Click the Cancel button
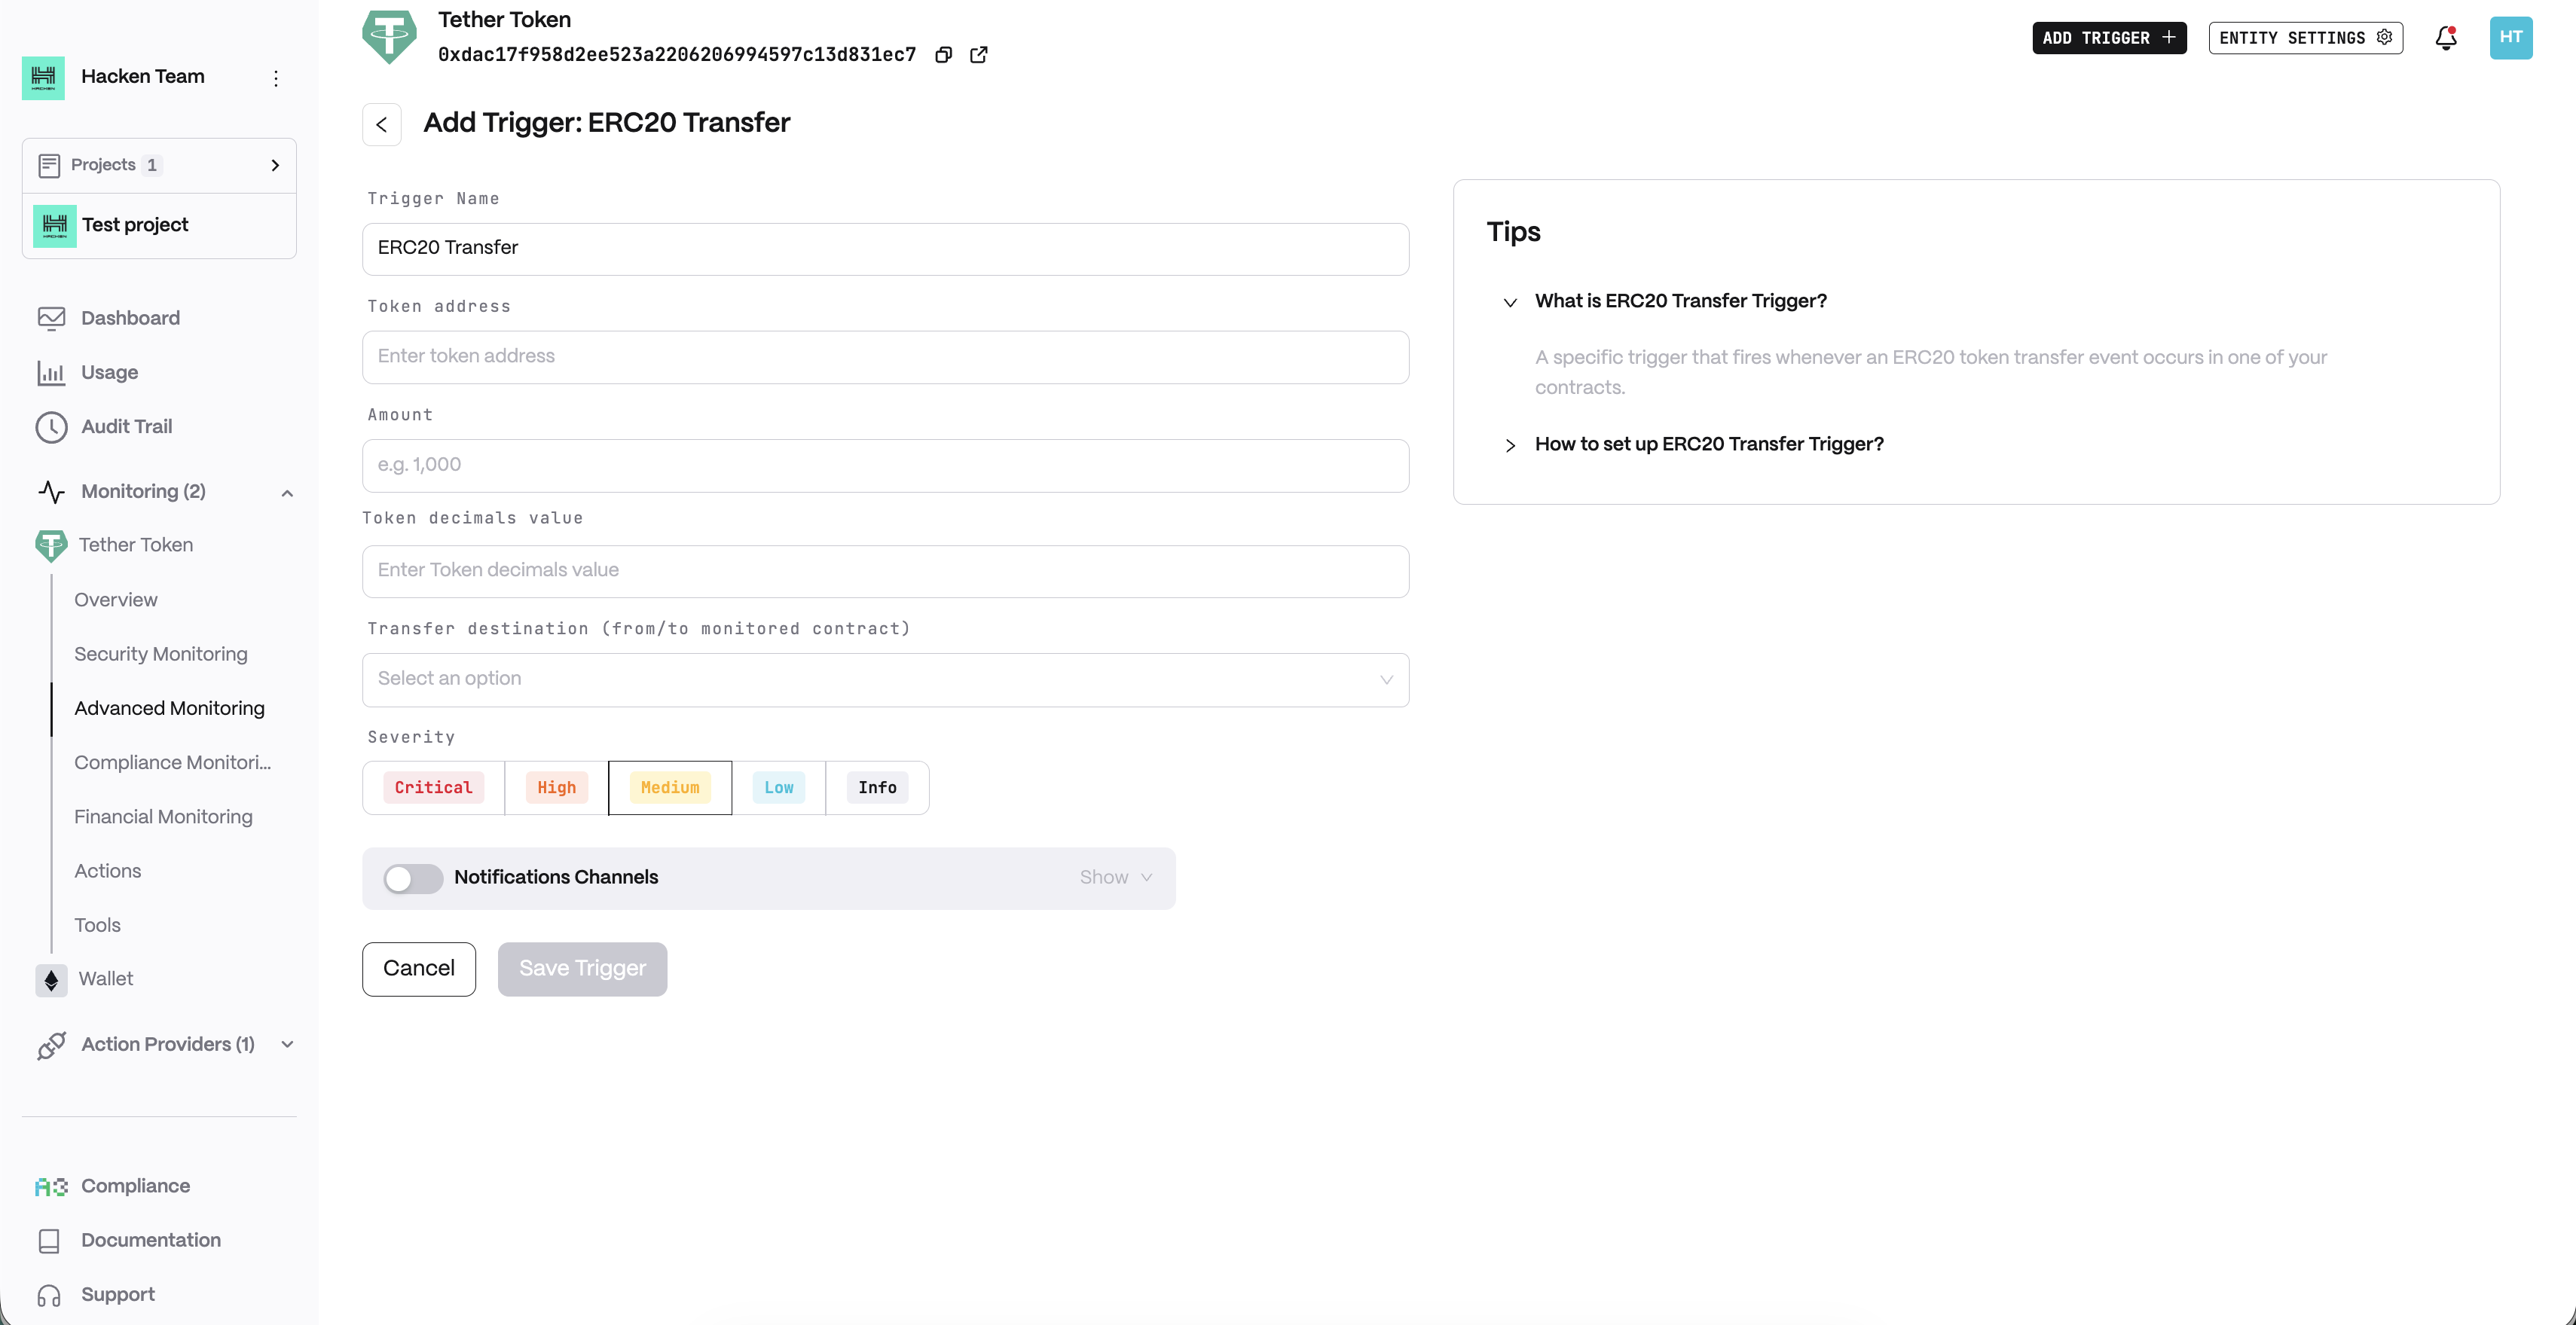This screenshot has width=2576, height=1325. click(x=418, y=969)
